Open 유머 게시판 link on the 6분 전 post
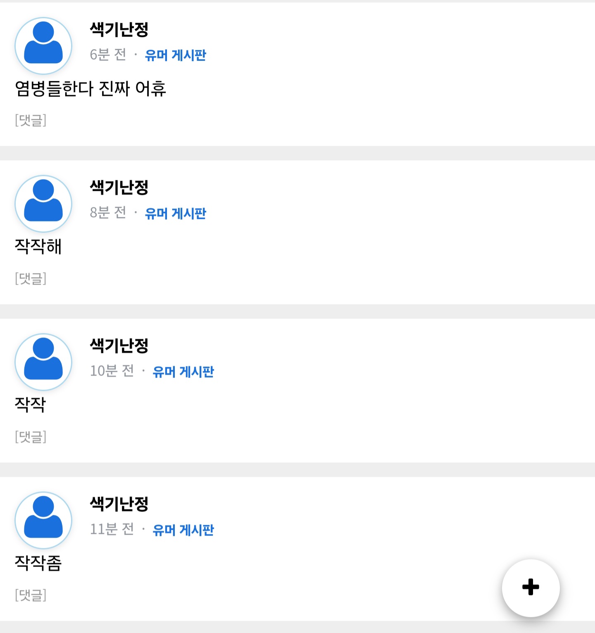The height and width of the screenshot is (633, 595). 175,55
